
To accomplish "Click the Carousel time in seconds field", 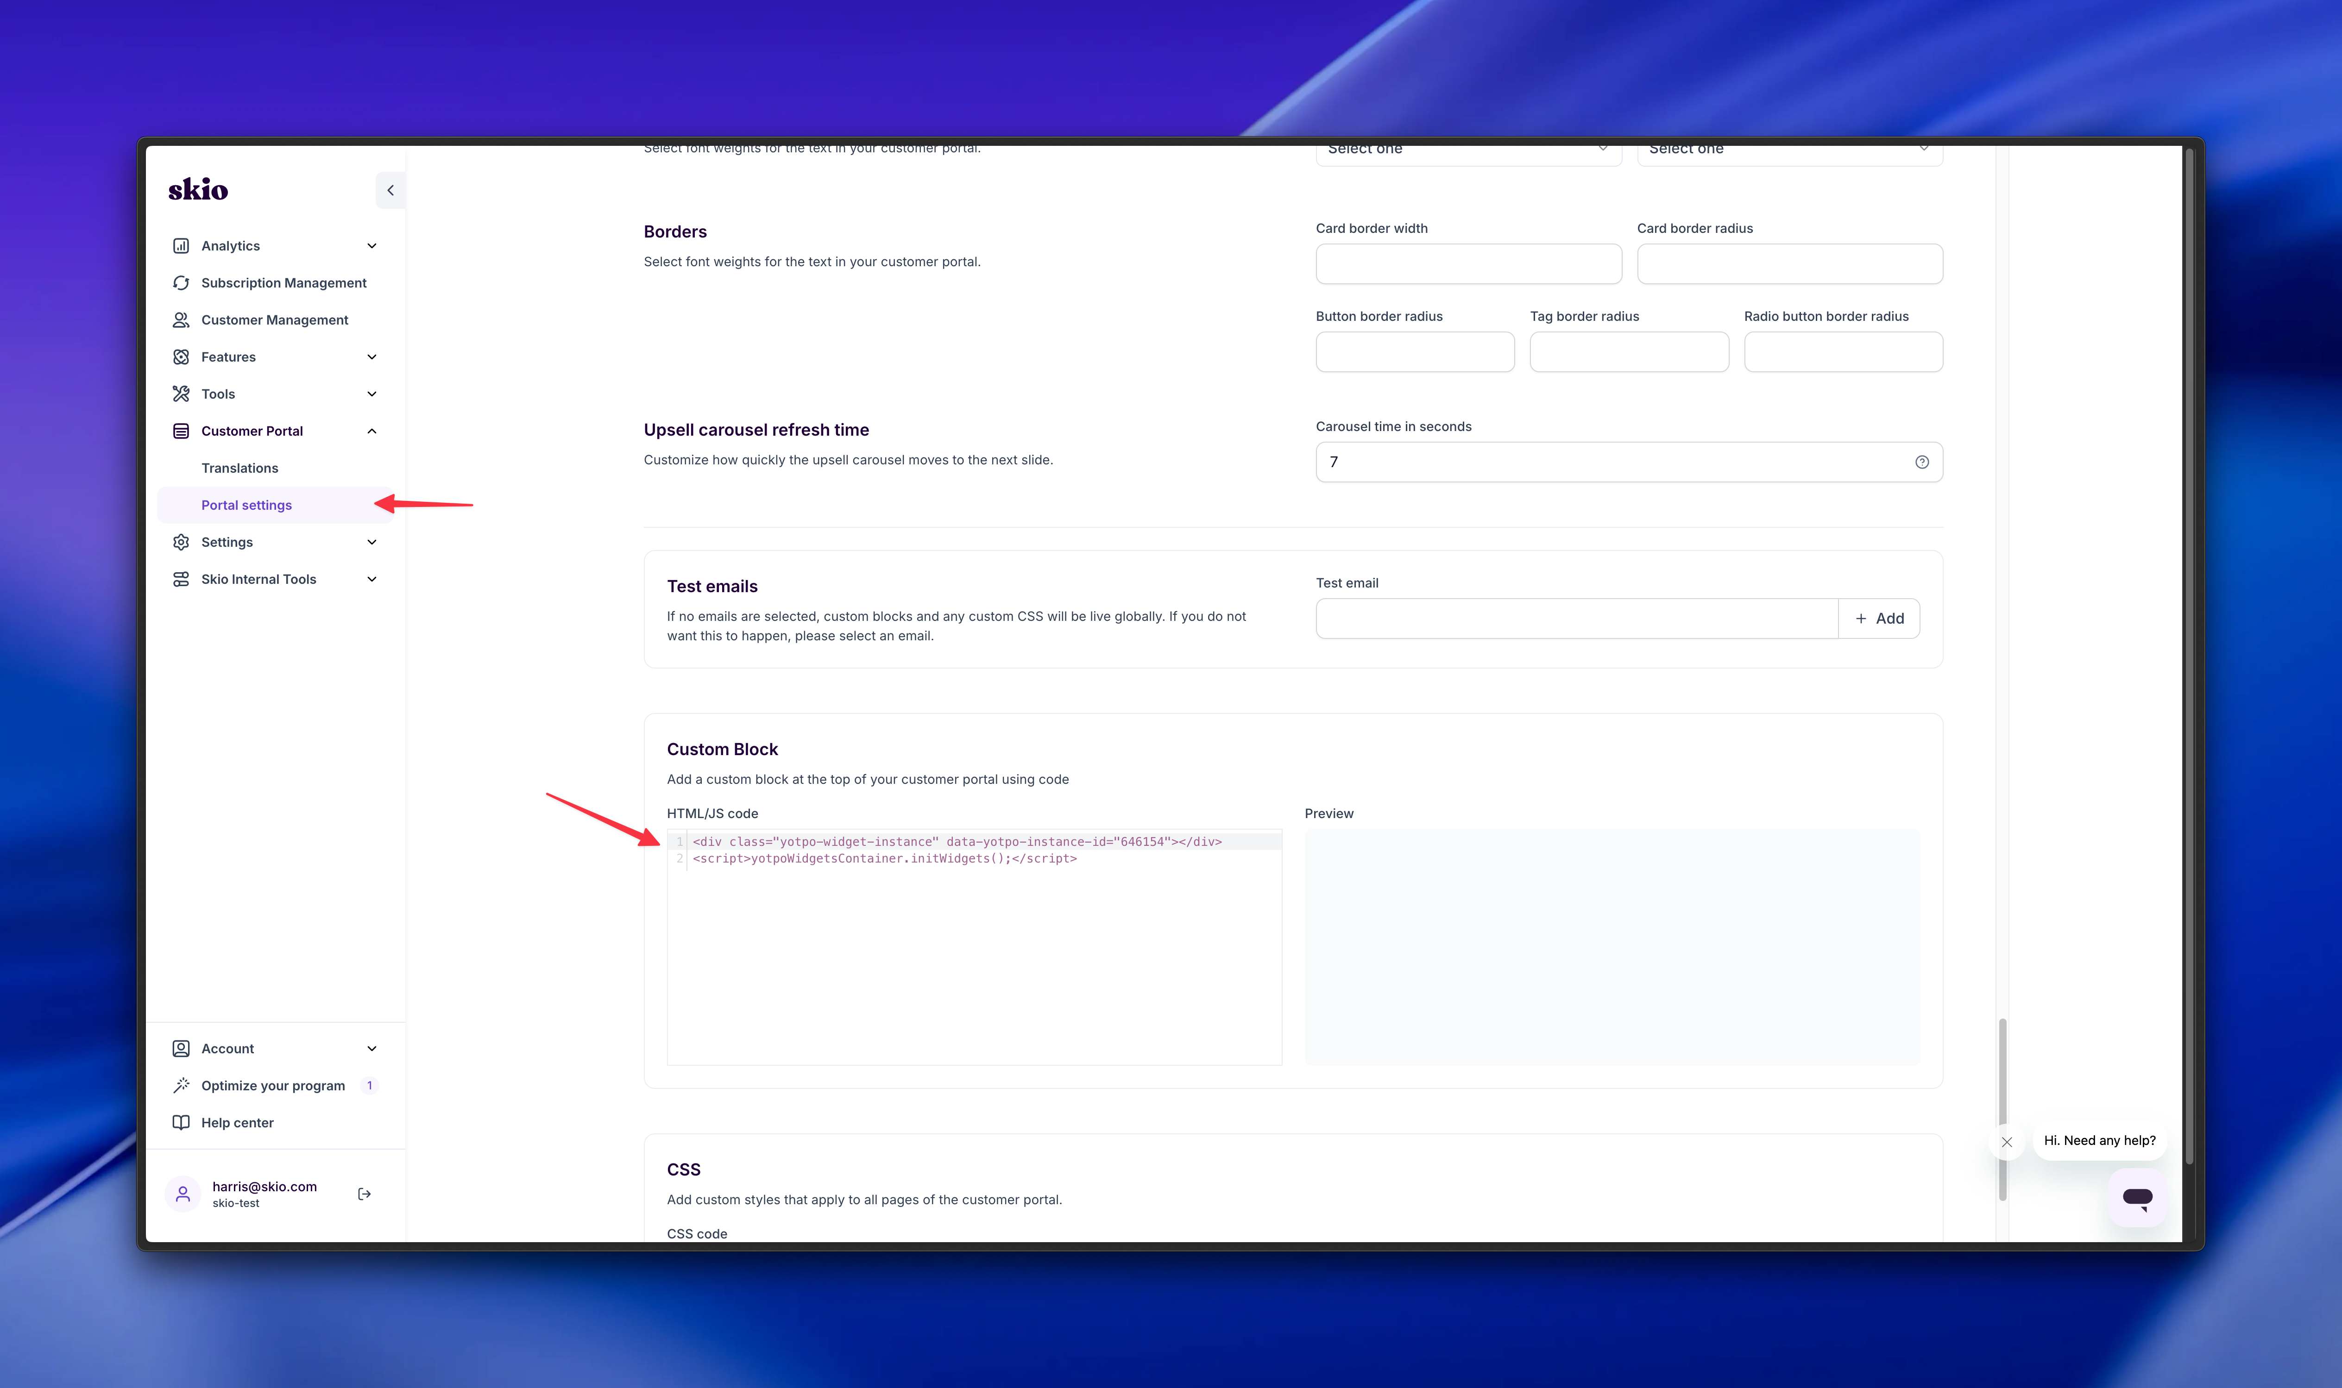I will pos(1628,462).
